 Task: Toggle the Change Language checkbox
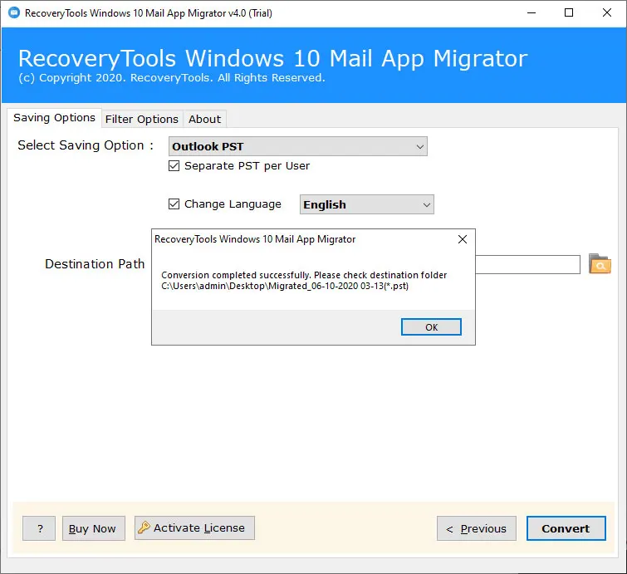(x=174, y=204)
